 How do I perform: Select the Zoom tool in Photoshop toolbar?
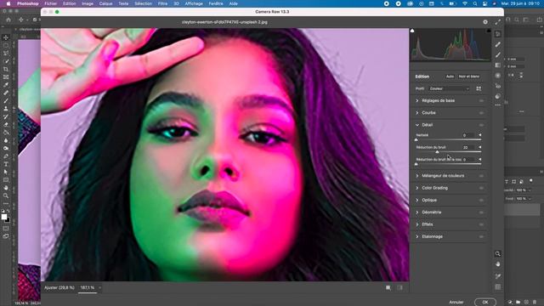click(6, 195)
